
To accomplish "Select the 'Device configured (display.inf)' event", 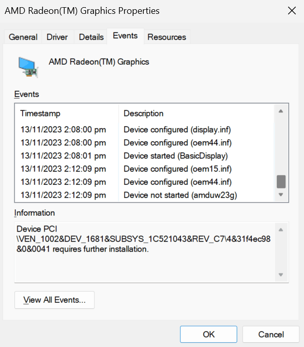I will tap(145, 129).
